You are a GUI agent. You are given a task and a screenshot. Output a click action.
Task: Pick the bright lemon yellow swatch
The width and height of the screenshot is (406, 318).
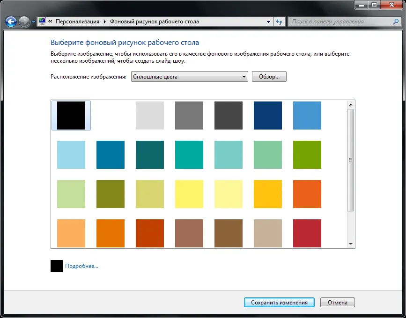(x=189, y=194)
